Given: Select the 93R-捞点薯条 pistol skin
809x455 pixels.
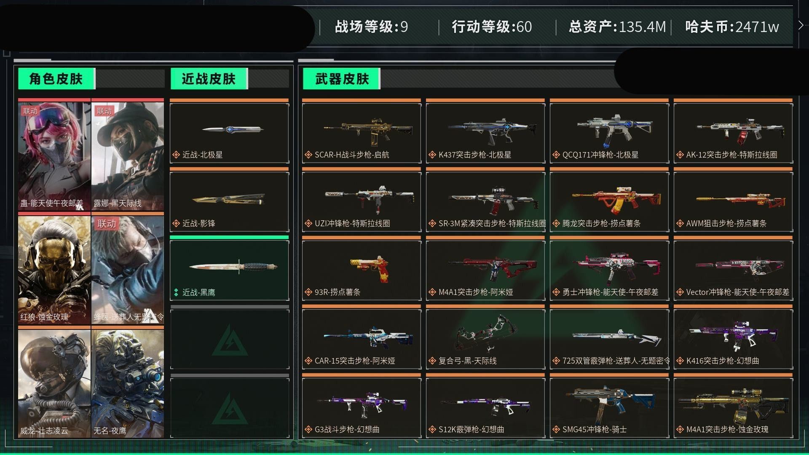Looking at the screenshot, I should point(362,270).
